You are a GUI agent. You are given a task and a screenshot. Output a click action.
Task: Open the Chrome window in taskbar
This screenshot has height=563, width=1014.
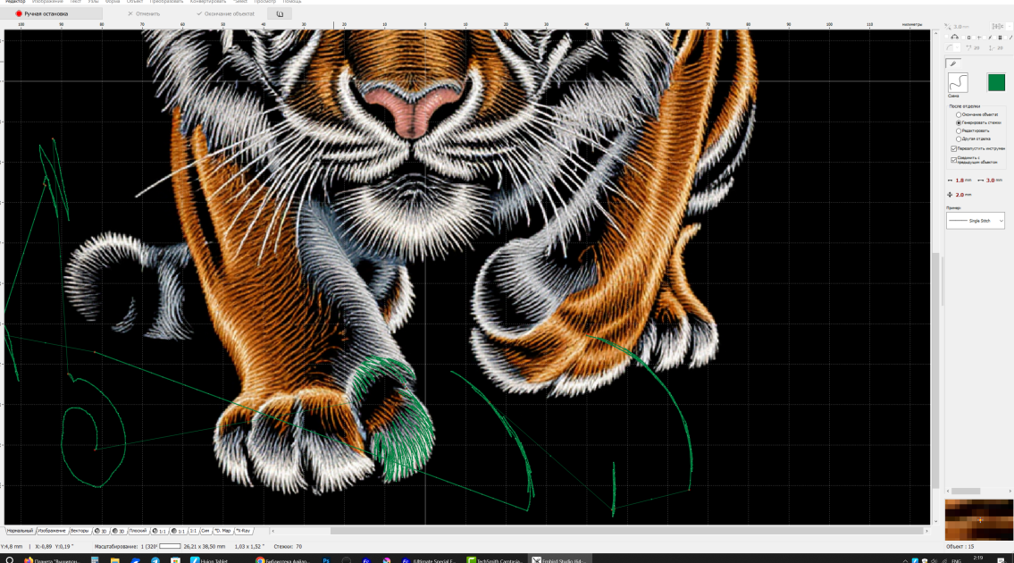pyautogui.click(x=282, y=559)
